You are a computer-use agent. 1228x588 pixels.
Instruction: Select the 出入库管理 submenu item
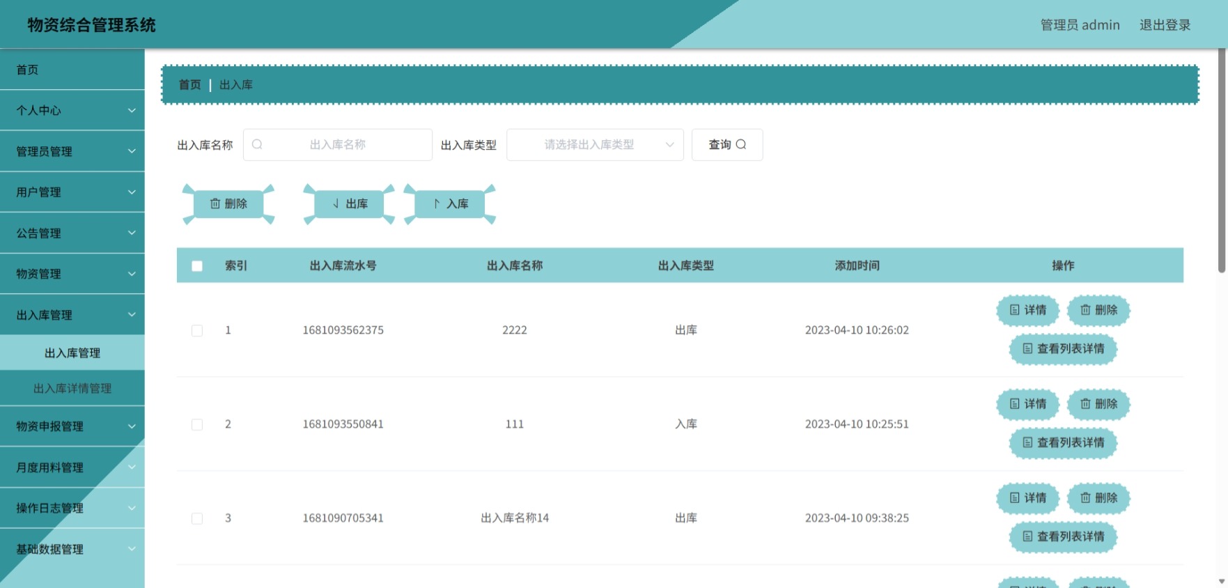[x=72, y=353]
